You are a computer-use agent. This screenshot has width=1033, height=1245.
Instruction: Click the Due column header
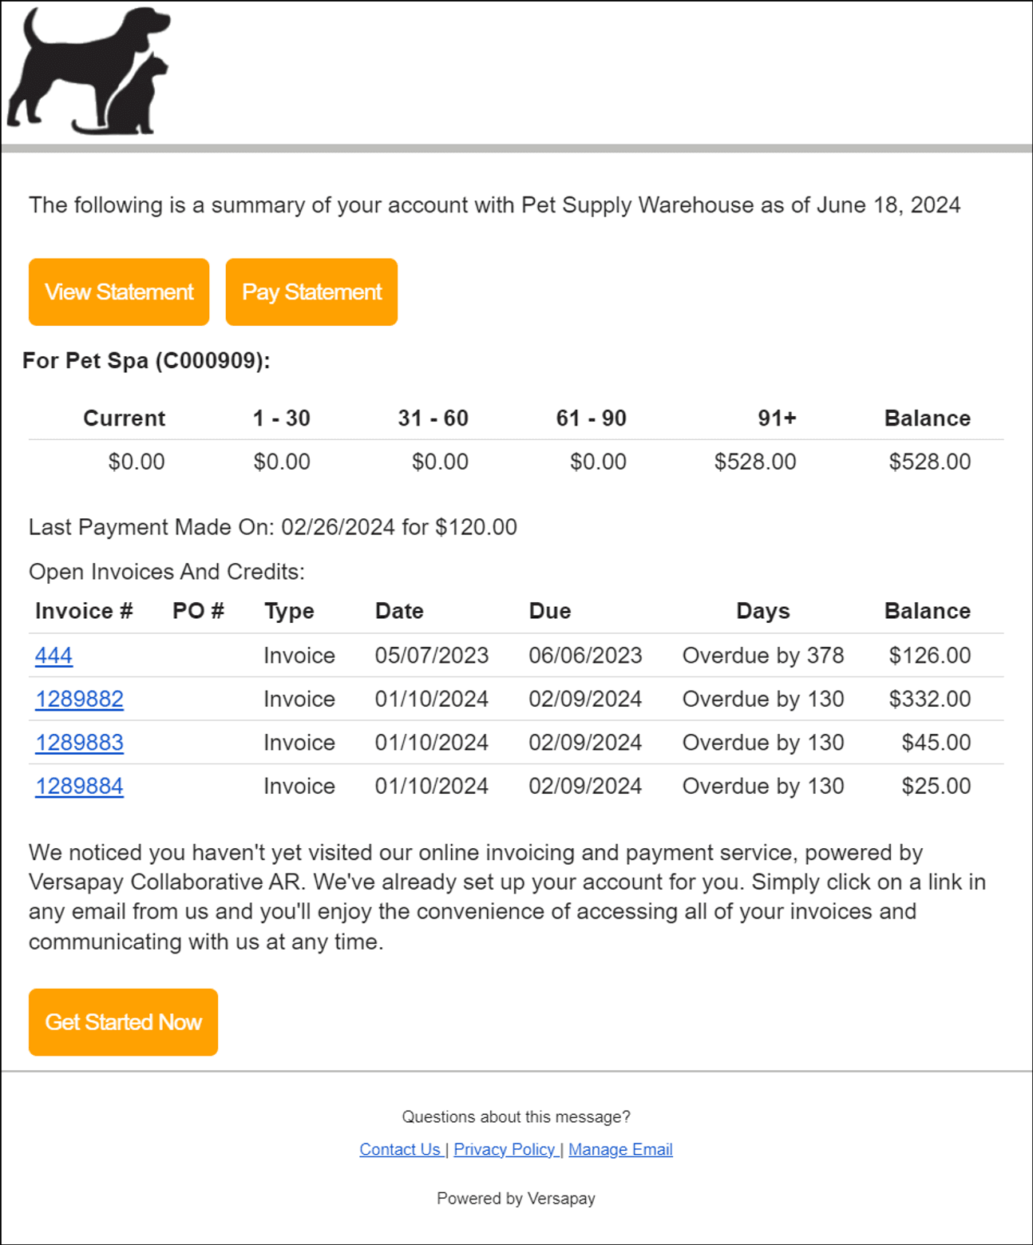pos(549,611)
